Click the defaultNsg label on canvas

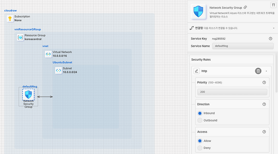tap(30, 86)
